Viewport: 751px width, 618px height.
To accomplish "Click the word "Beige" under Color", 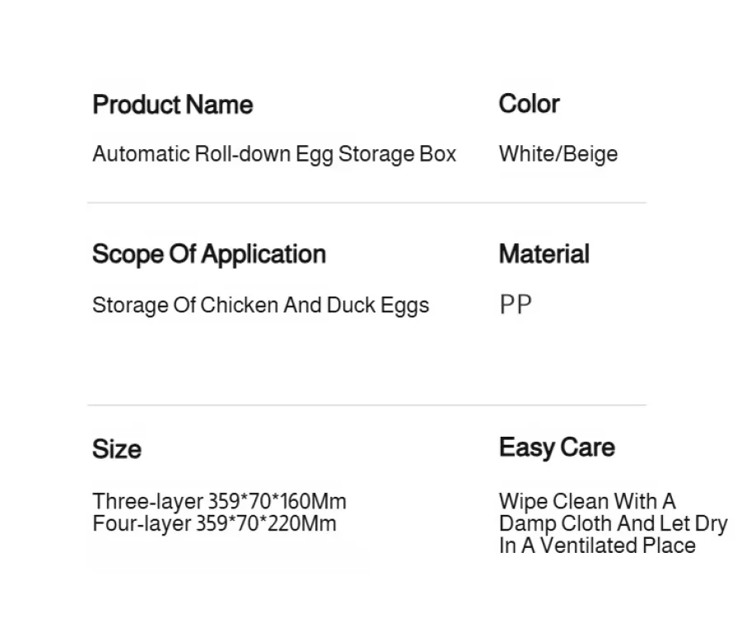I will [590, 154].
